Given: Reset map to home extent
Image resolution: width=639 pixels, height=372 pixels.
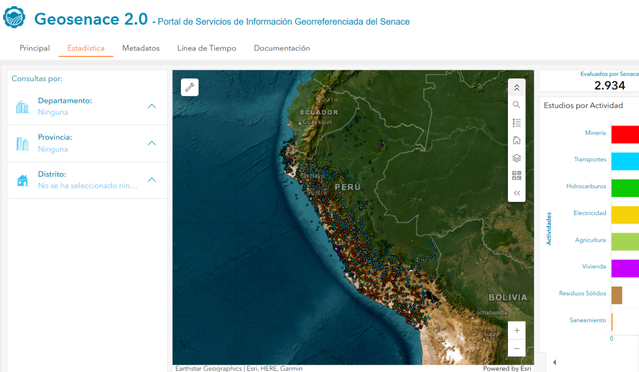Looking at the screenshot, I should coord(516,140).
